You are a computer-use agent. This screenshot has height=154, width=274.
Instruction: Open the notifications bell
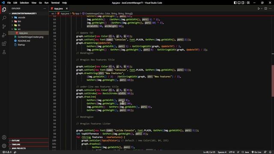pyautogui.click(x=270, y=152)
